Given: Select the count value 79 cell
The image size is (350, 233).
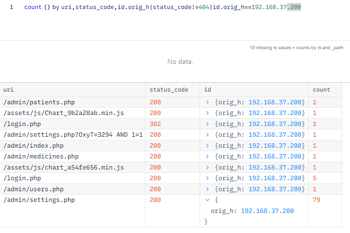Looking at the screenshot, I should click(316, 200).
